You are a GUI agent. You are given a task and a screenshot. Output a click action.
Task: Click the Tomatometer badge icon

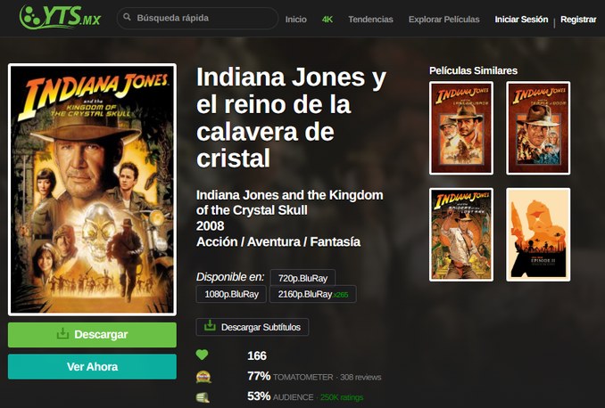pos(203,377)
